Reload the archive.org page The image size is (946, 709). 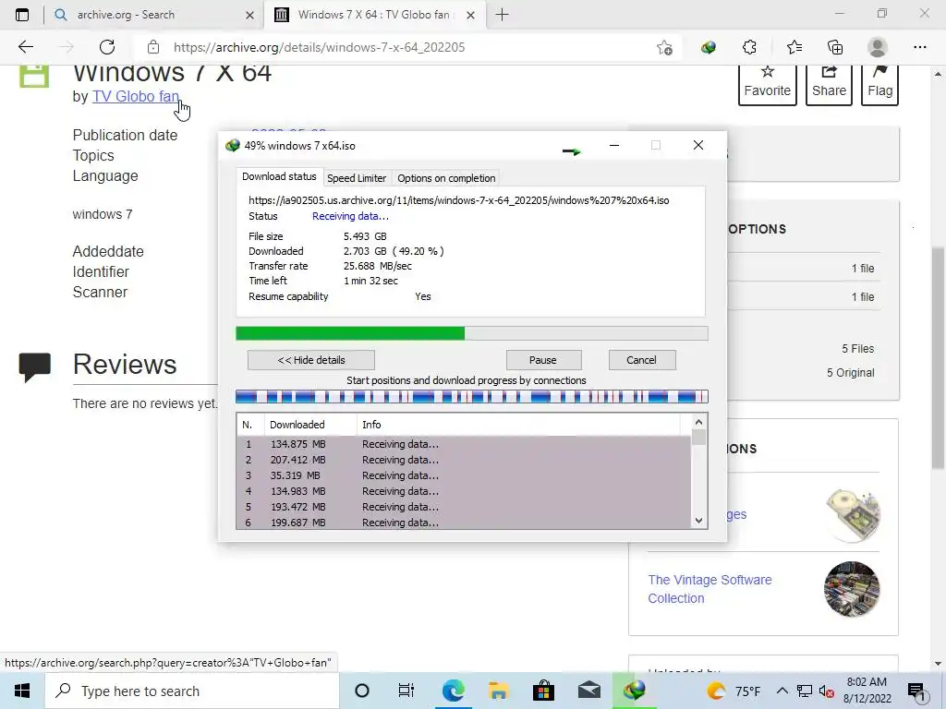107,47
